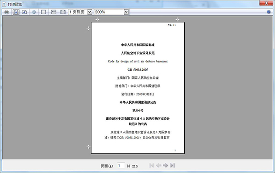
Task: Open the 200% zoom level dropdown
Action: 126,12
